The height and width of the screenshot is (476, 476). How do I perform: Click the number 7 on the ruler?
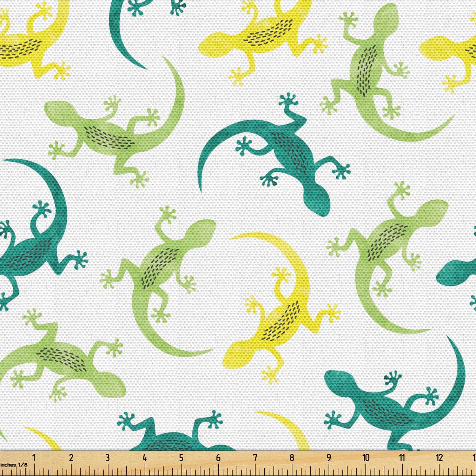click(255, 458)
